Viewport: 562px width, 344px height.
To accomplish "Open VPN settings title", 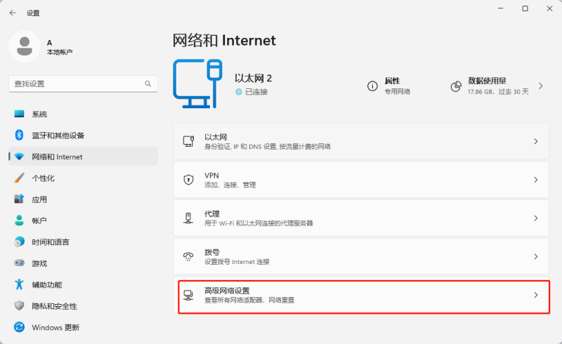I will coord(211,176).
